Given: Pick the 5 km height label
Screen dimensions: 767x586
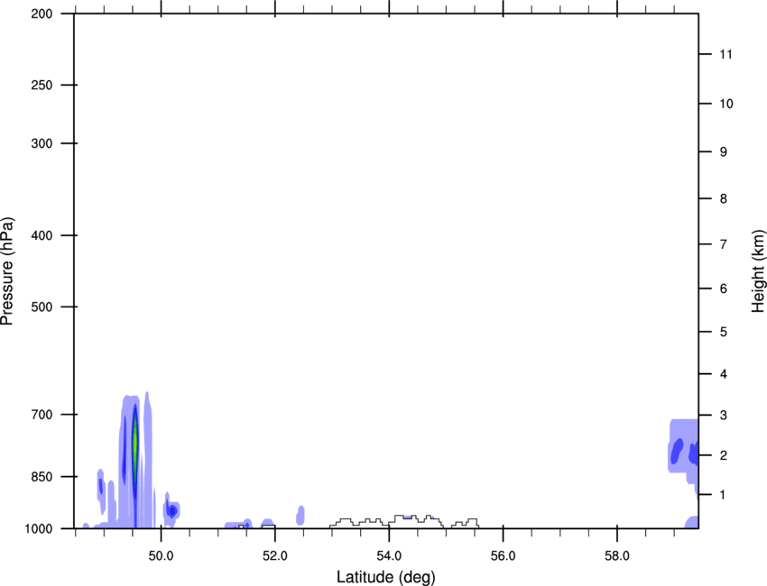Looking at the screenshot, I should pos(724,333).
